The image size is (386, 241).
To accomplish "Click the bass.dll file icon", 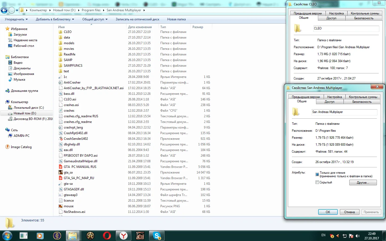I will click(61, 94).
